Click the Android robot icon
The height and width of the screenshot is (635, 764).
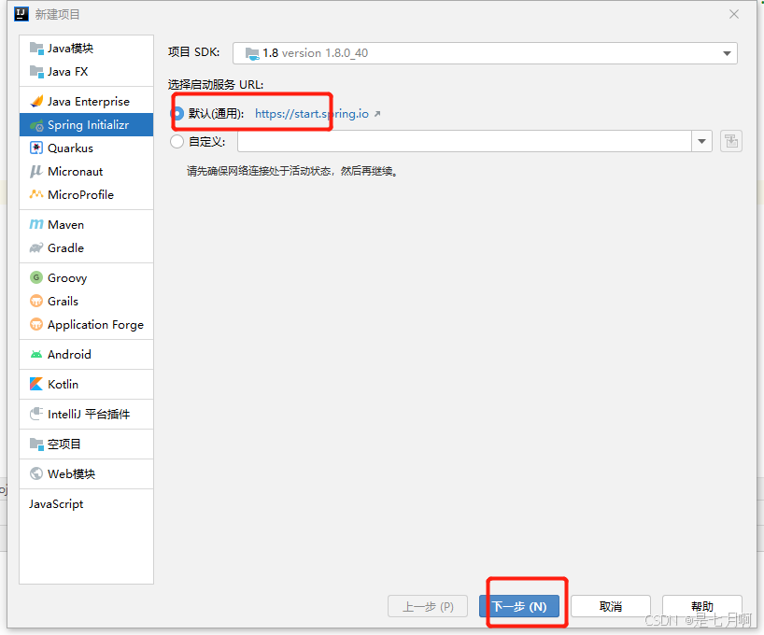(x=36, y=354)
